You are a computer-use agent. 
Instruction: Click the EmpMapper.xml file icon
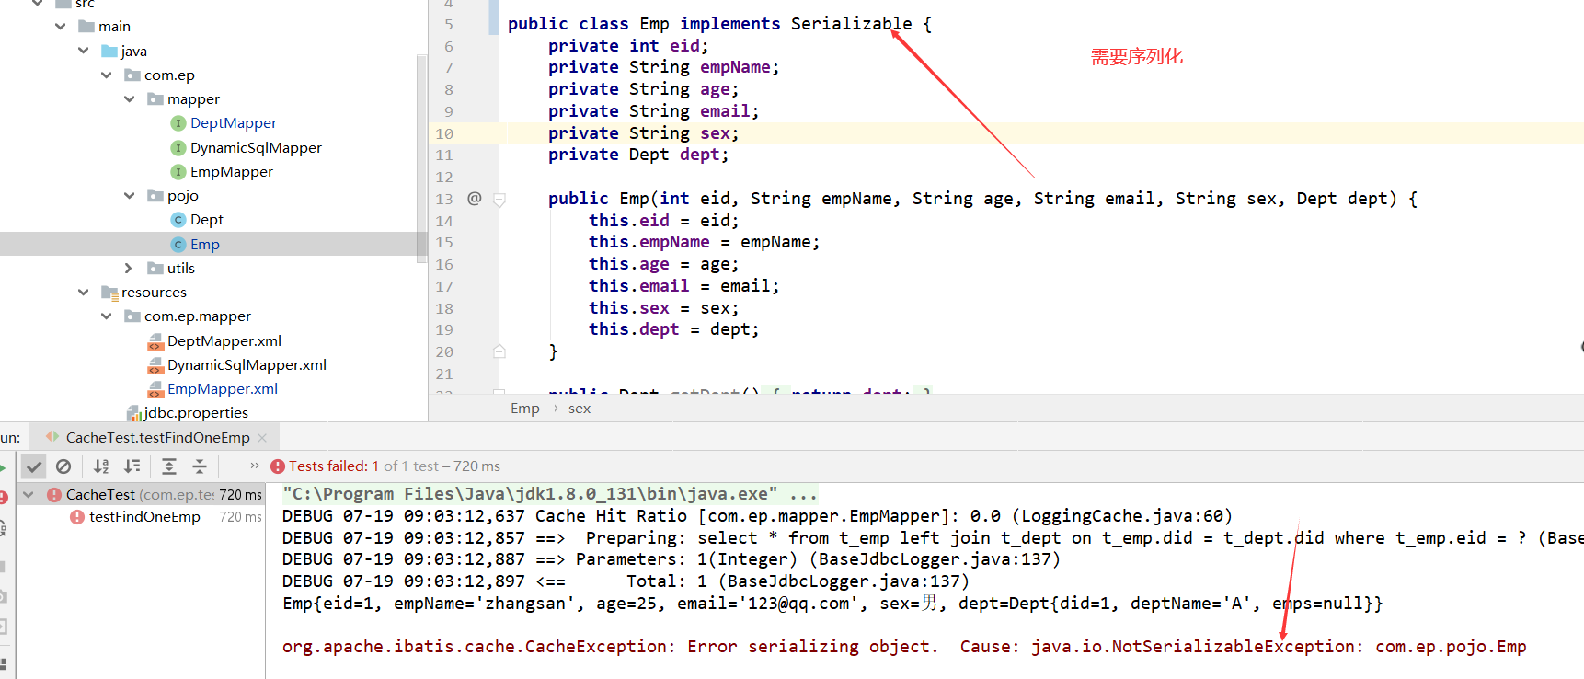click(x=155, y=389)
